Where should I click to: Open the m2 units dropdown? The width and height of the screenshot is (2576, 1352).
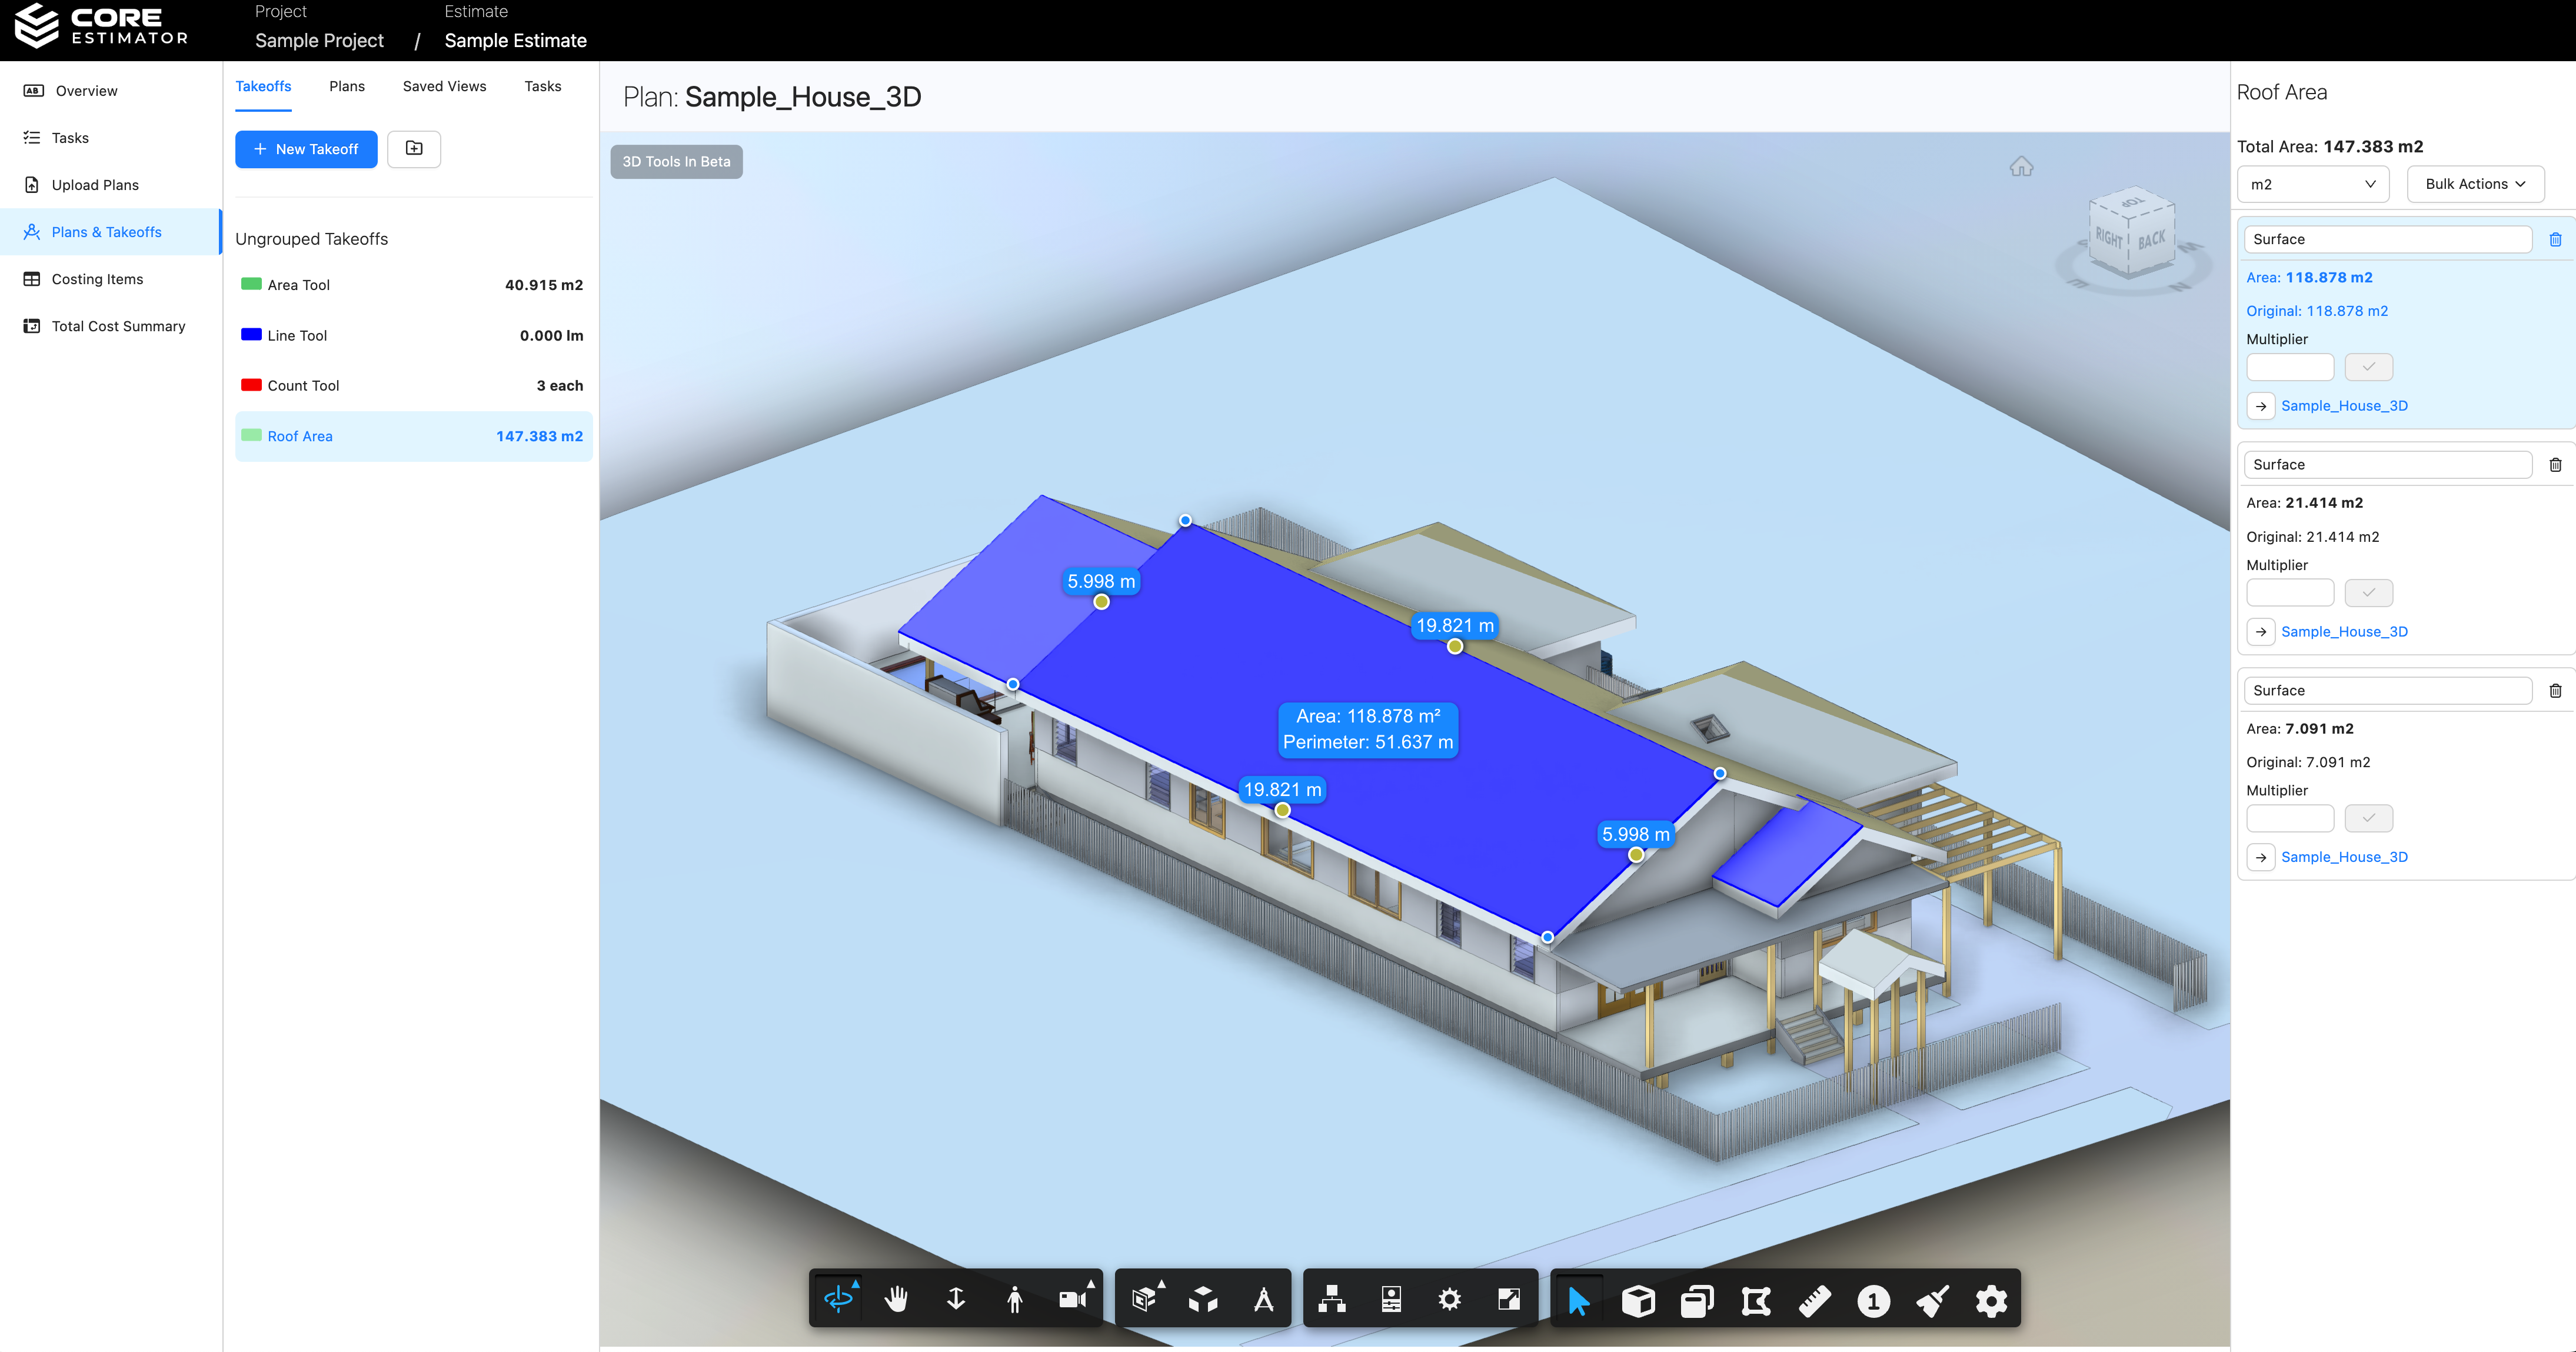pos(2312,184)
